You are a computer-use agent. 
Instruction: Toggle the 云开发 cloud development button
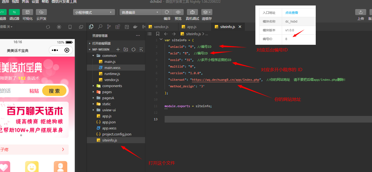[41, 12]
